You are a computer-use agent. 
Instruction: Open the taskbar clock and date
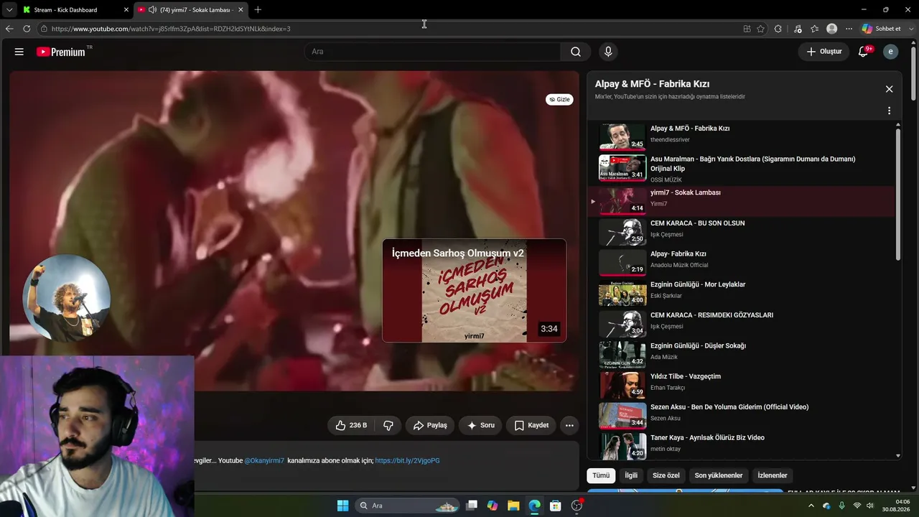(x=897, y=506)
